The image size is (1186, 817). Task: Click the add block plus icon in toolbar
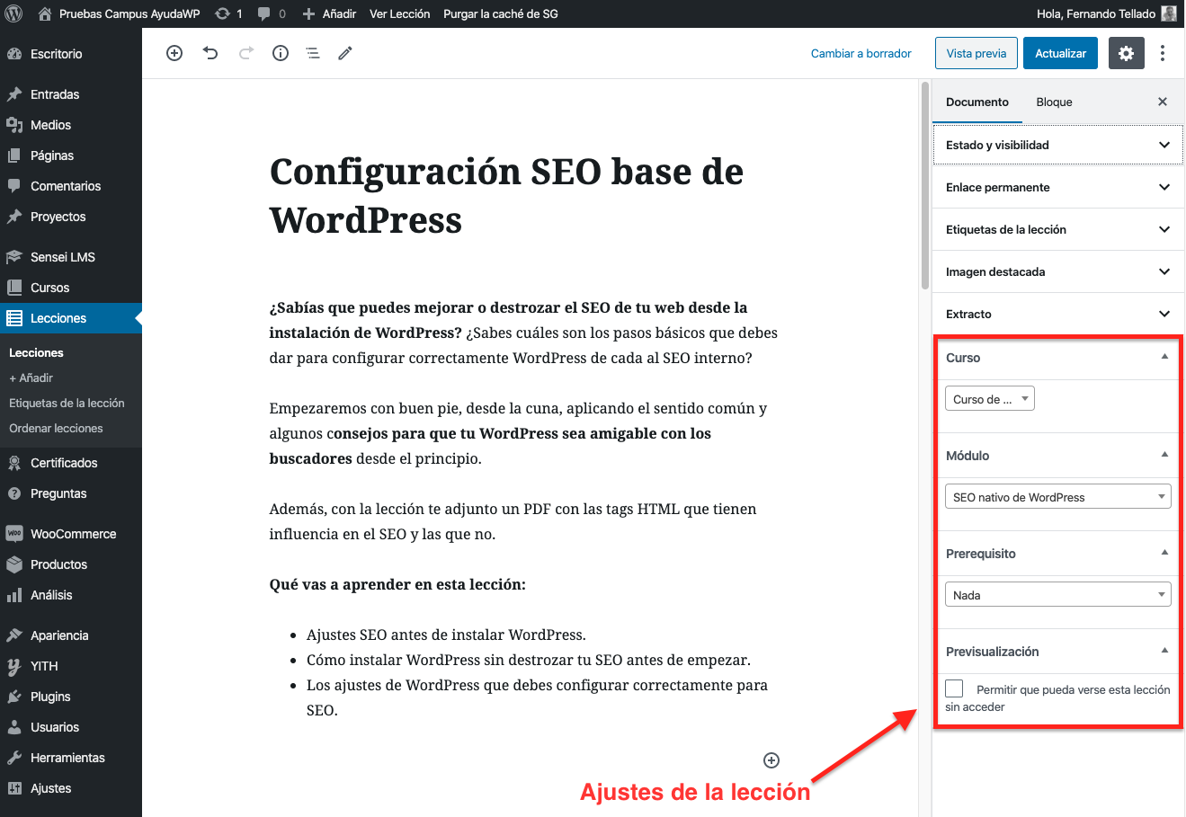[174, 53]
